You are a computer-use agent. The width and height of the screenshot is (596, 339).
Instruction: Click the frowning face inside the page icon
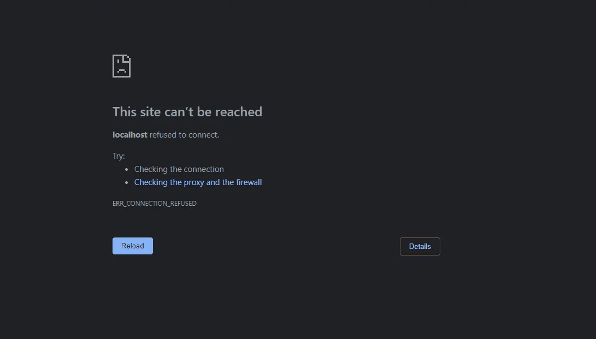(122, 67)
